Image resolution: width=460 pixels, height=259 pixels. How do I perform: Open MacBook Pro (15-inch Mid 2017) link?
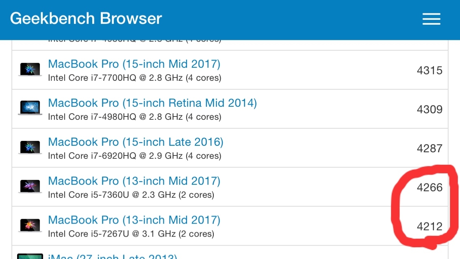[x=134, y=64]
